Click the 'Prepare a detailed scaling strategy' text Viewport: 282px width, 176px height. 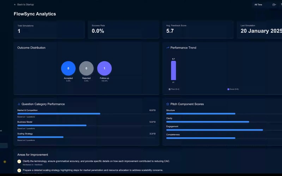click(93, 170)
